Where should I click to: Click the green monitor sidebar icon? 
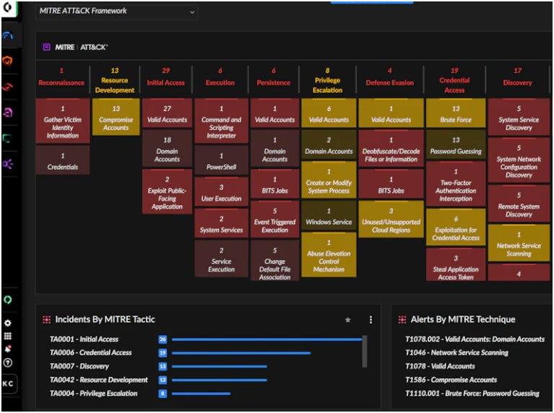click(8, 138)
